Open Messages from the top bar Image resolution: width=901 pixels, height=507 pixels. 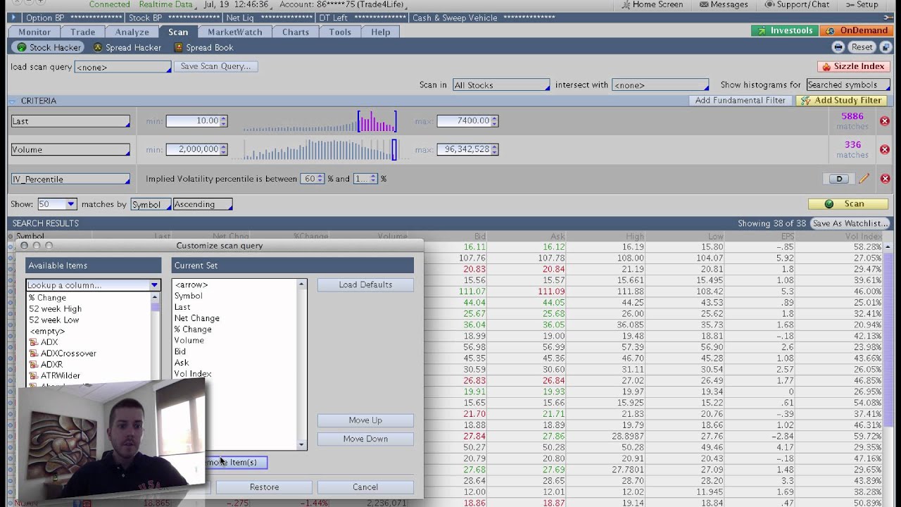[724, 5]
